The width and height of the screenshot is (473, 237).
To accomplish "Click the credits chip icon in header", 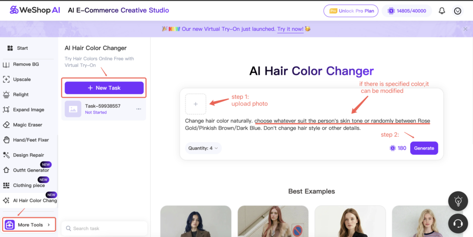I will coord(391,11).
